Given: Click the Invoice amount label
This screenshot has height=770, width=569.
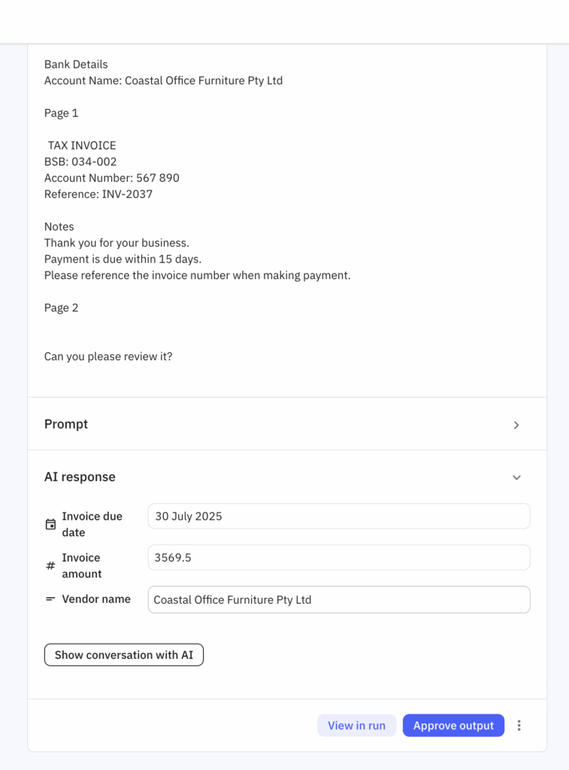Looking at the screenshot, I should (81, 565).
